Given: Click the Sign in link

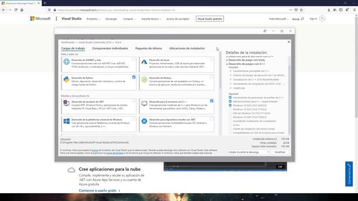Looking at the screenshot, I should (x=313, y=18).
